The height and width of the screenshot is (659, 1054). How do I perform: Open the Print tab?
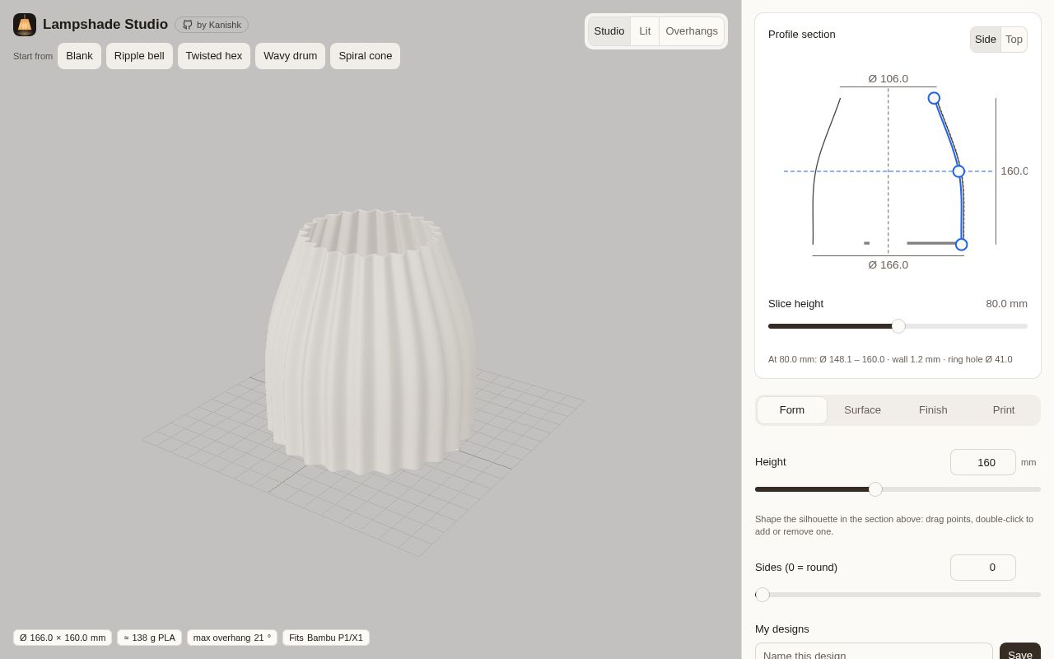(1004, 410)
